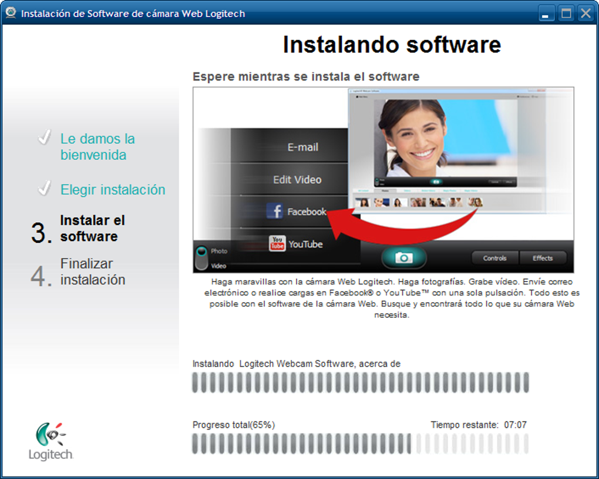Click the Facebook icon in the promo image

point(275,211)
